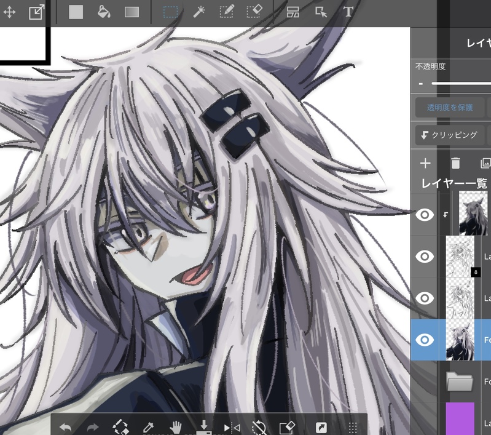The image size is (491, 435).
Task: Open the canvas transform export icon
Action: pos(37,12)
